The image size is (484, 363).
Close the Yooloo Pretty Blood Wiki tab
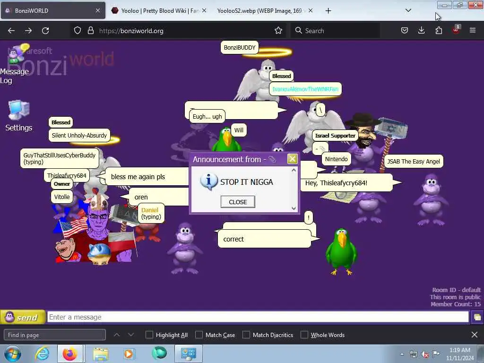point(204,10)
